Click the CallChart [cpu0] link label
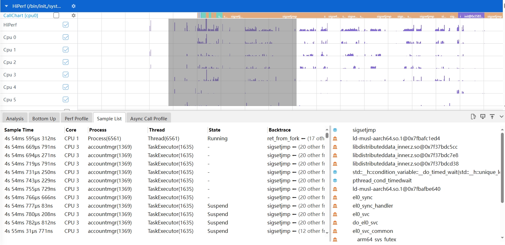 (21, 15)
